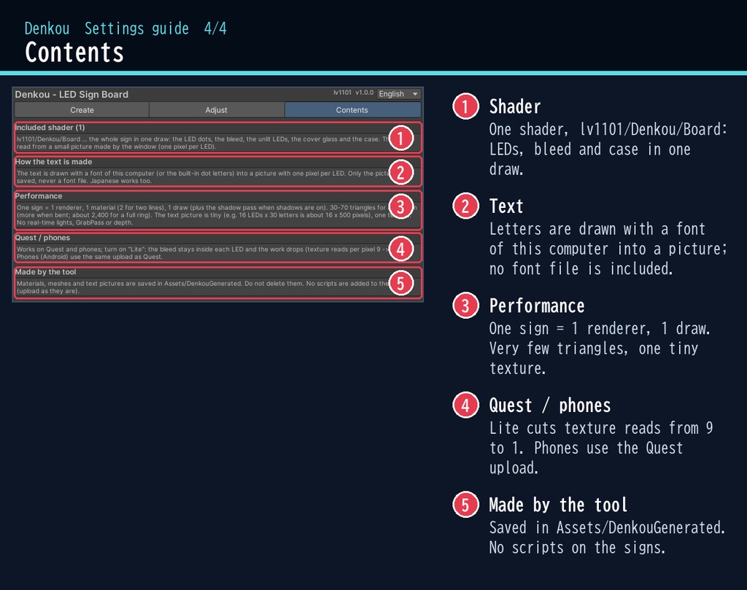Click the 'Denkou Settings guide 4/4' subtitle
This screenshot has height=590, width=747.
click(125, 28)
